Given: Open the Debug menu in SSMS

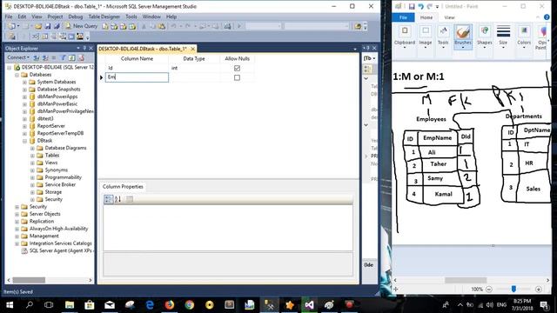Looking at the screenshot, I should point(76,17).
